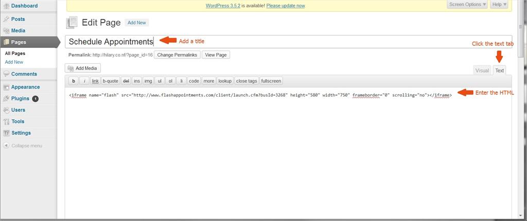Viewport: 527px width, 221px height.
Task: Insert the more tag
Action: 209,81
